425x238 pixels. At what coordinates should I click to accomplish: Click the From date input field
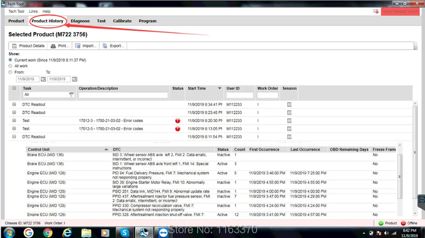[28, 79]
